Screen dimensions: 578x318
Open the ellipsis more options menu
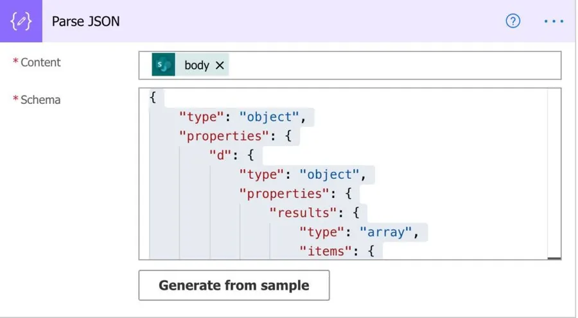553,21
